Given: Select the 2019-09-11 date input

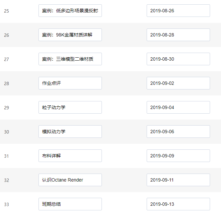Looking at the screenshot, I should (x=178, y=180).
